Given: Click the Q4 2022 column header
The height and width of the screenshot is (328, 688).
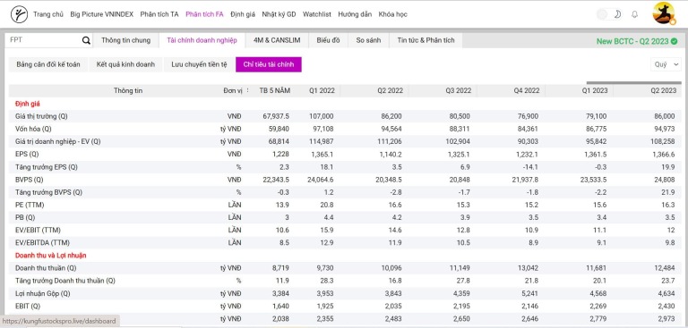Looking at the screenshot, I should click(x=527, y=90).
